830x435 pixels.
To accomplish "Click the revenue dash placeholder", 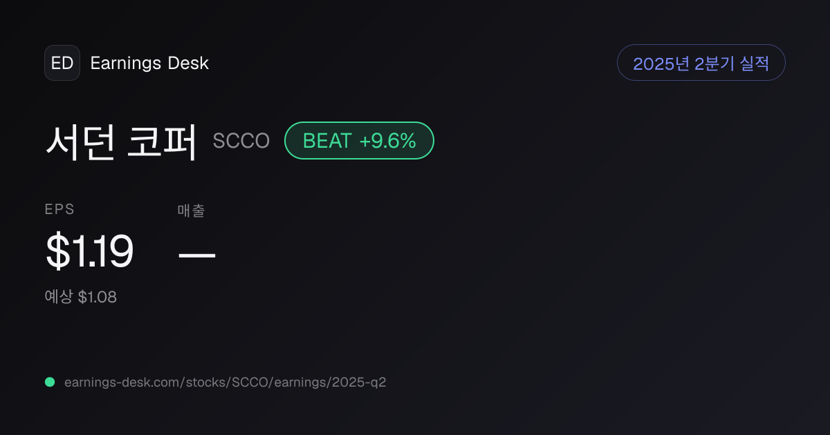I will [x=197, y=254].
